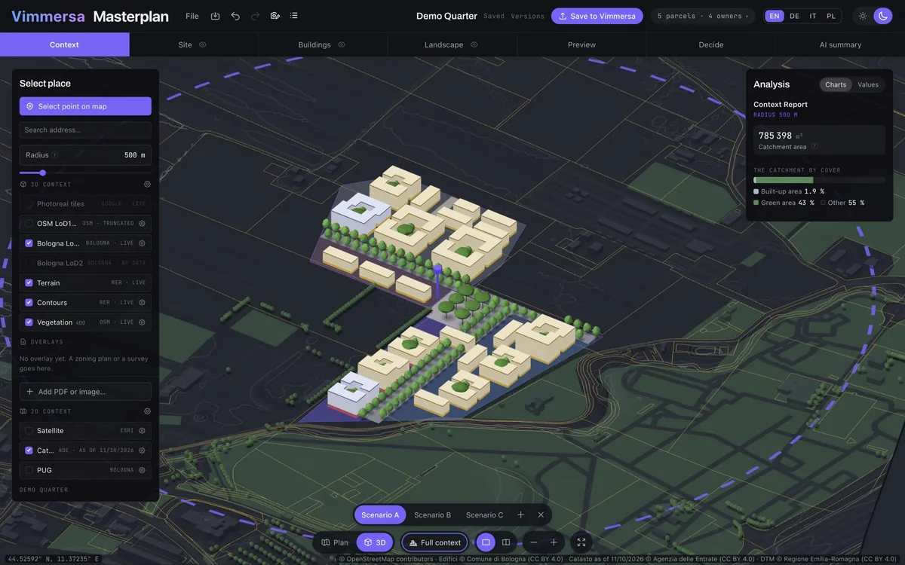The height and width of the screenshot is (565, 905).
Task: Add a new scenario with plus icon
Action: pyautogui.click(x=520, y=515)
